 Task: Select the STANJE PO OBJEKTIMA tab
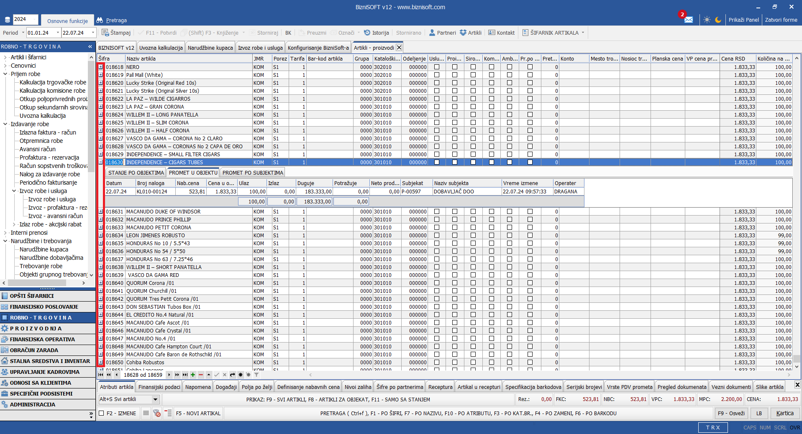click(136, 173)
